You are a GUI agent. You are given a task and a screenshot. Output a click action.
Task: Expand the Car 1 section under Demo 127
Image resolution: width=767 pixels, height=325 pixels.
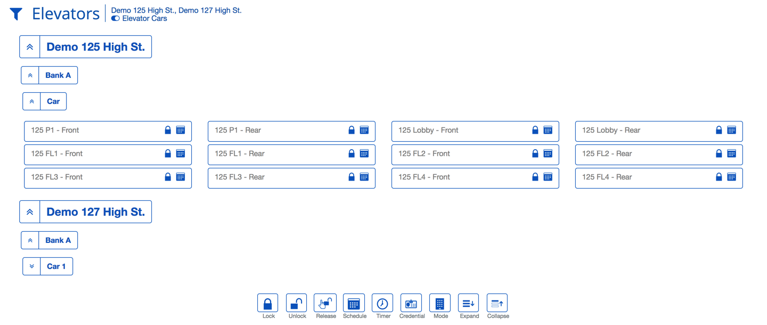[31, 266]
